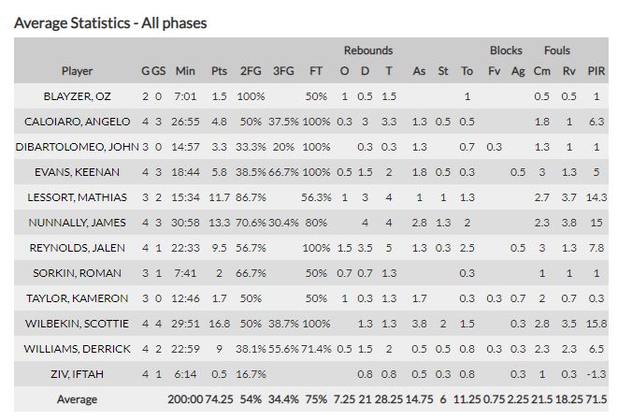
Task: Open SORKIN, ROMAN player link
Action: [77, 273]
